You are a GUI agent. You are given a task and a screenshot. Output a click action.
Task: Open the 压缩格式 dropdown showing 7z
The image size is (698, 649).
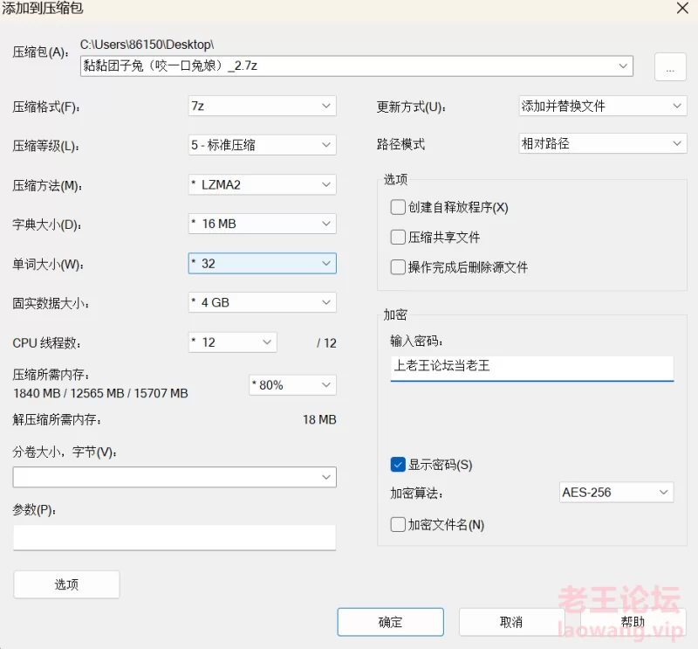coord(263,106)
